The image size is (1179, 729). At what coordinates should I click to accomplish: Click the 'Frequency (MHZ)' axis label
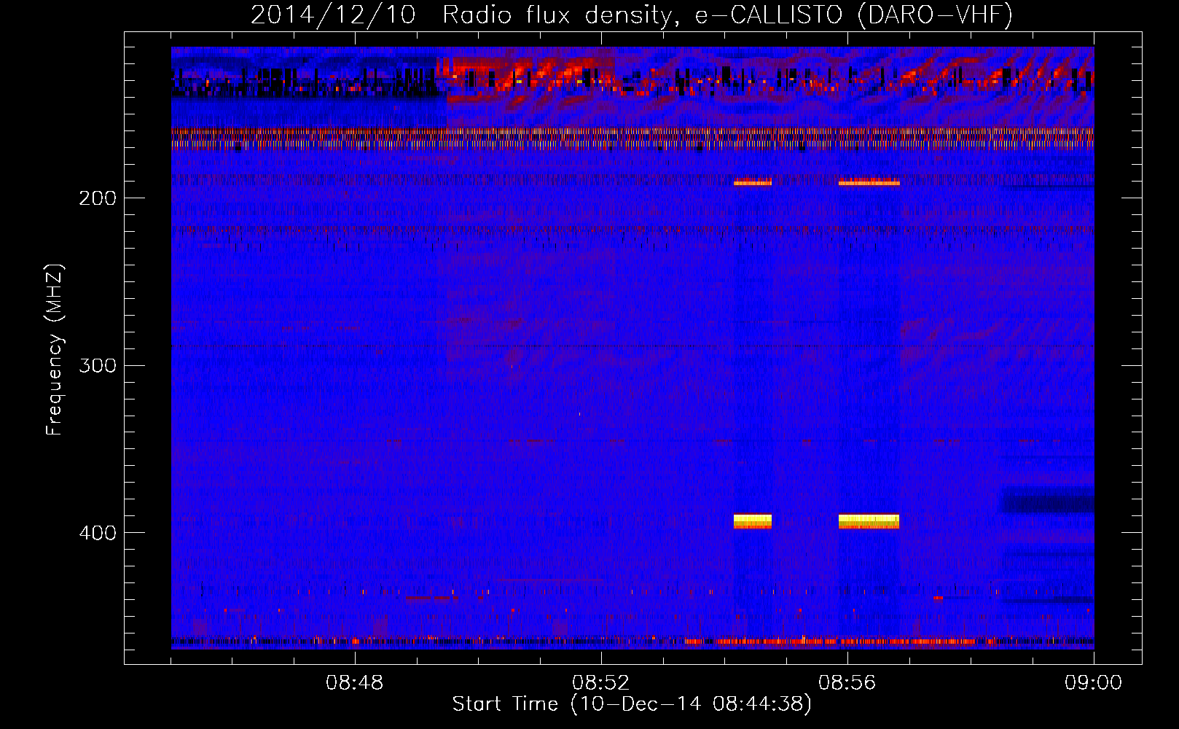point(55,350)
